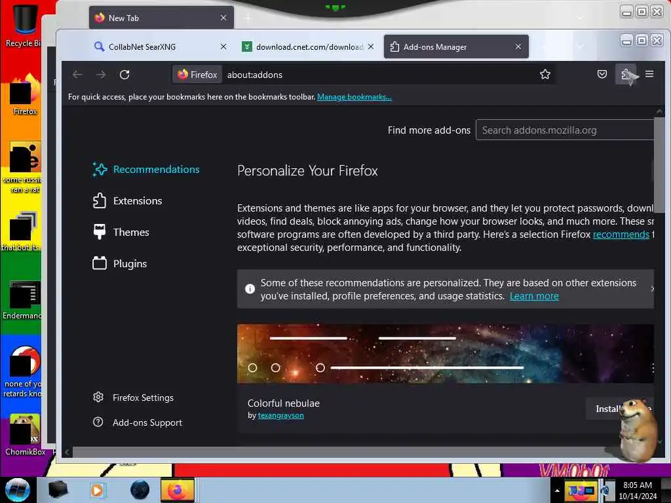Open the texangrayson author link

click(280, 415)
